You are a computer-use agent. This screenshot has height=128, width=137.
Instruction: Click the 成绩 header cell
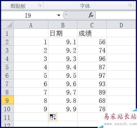click(x=92, y=33)
